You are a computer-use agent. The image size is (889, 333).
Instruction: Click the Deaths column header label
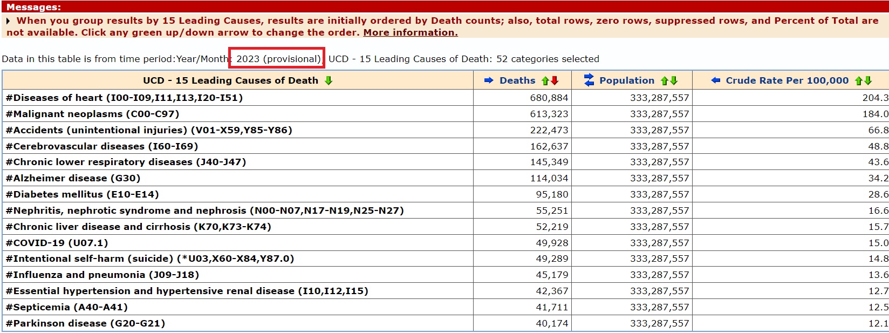tap(517, 80)
